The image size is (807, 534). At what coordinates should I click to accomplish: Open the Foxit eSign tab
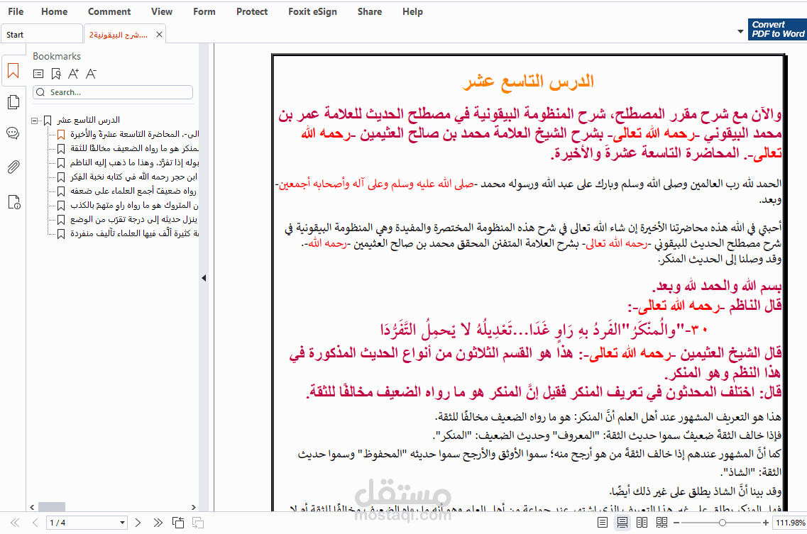(312, 11)
